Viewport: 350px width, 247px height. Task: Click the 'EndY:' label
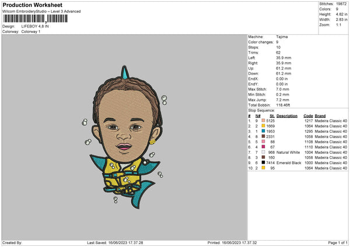(x=253, y=84)
